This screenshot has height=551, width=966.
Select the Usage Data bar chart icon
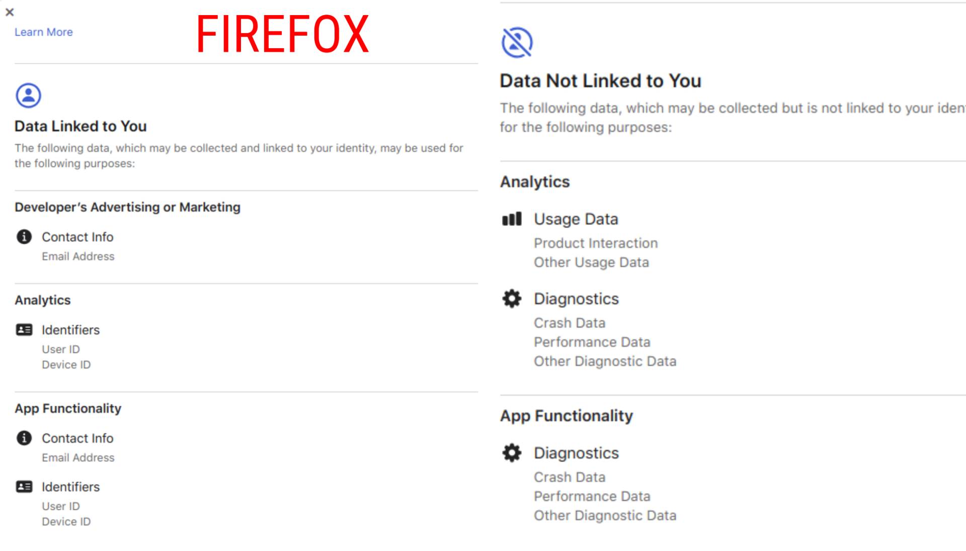pos(511,219)
